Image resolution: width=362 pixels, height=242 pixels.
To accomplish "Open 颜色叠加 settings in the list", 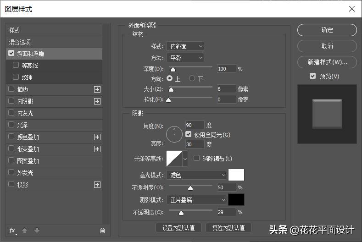I will click(28, 137).
